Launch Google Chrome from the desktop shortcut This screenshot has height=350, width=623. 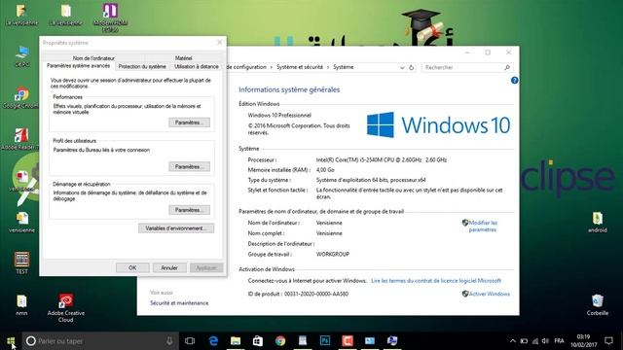tap(20, 98)
